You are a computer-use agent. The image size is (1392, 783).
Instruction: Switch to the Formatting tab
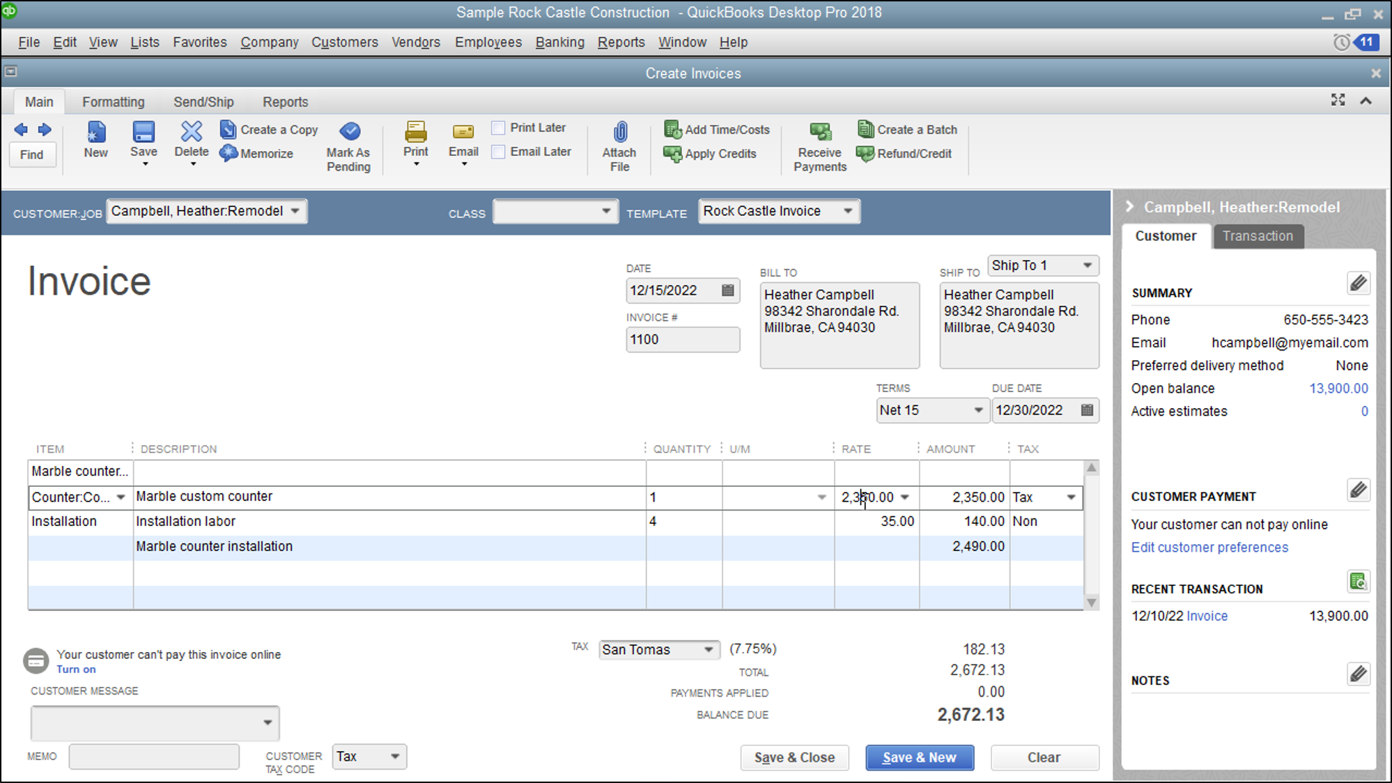click(114, 102)
